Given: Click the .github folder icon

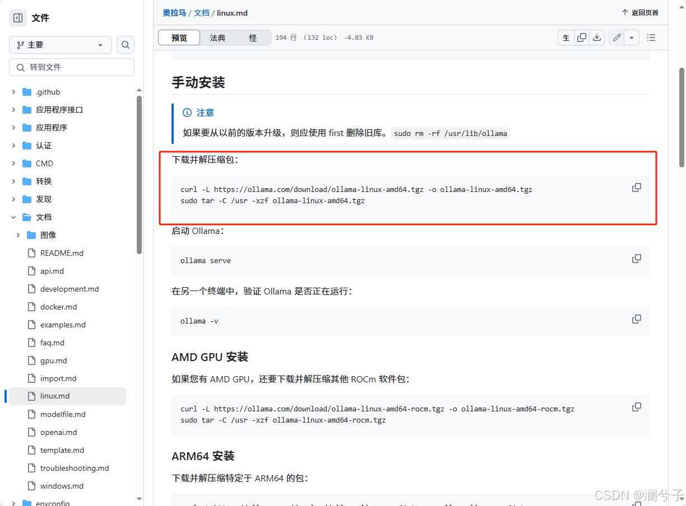Looking at the screenshot, I should [27, 92].
